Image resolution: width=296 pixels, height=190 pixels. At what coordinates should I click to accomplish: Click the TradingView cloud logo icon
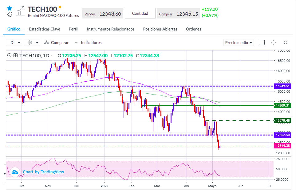pos(15,172)
